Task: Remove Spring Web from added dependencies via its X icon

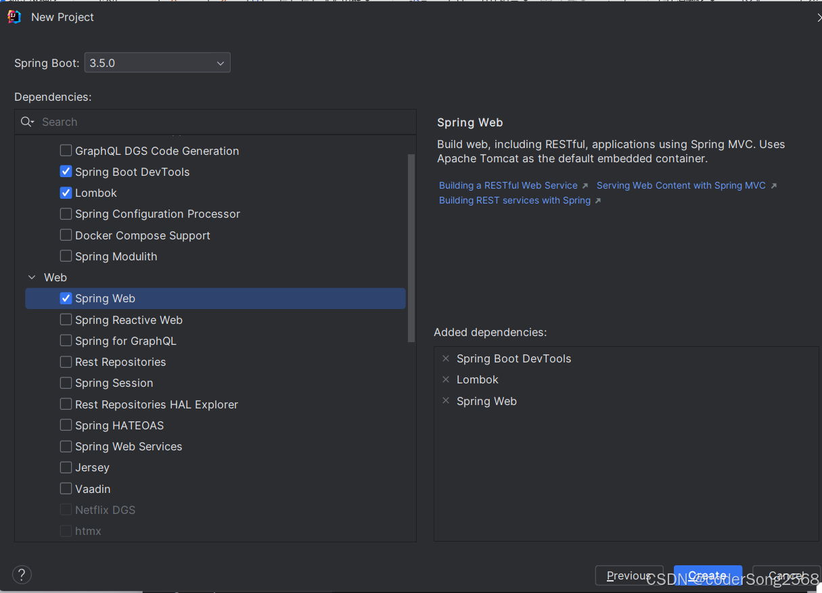Action: coord(446,401)
